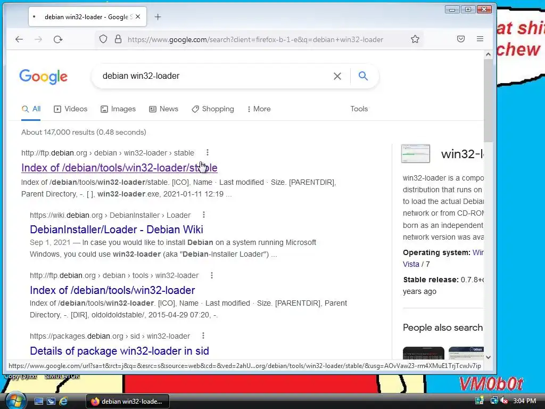Switch to the Videos search tab
Screen dimensions: 545x409
71,109
